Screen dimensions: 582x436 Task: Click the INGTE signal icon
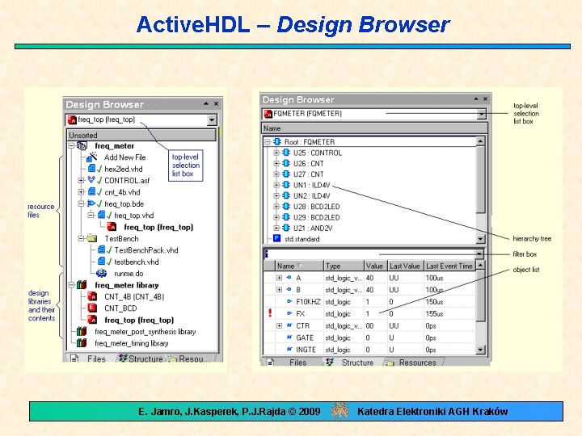(x=290, y=350)
